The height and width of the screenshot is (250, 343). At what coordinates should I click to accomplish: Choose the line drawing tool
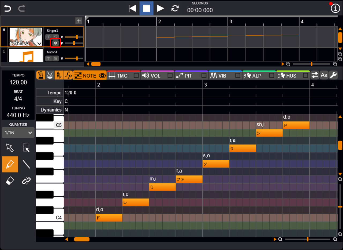[26, 164]
